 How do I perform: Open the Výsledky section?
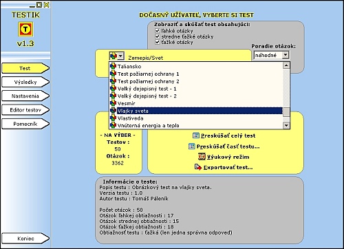(x=25, y=82)
